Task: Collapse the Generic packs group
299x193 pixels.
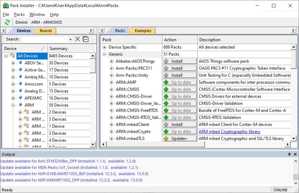Action: point(104,54)
